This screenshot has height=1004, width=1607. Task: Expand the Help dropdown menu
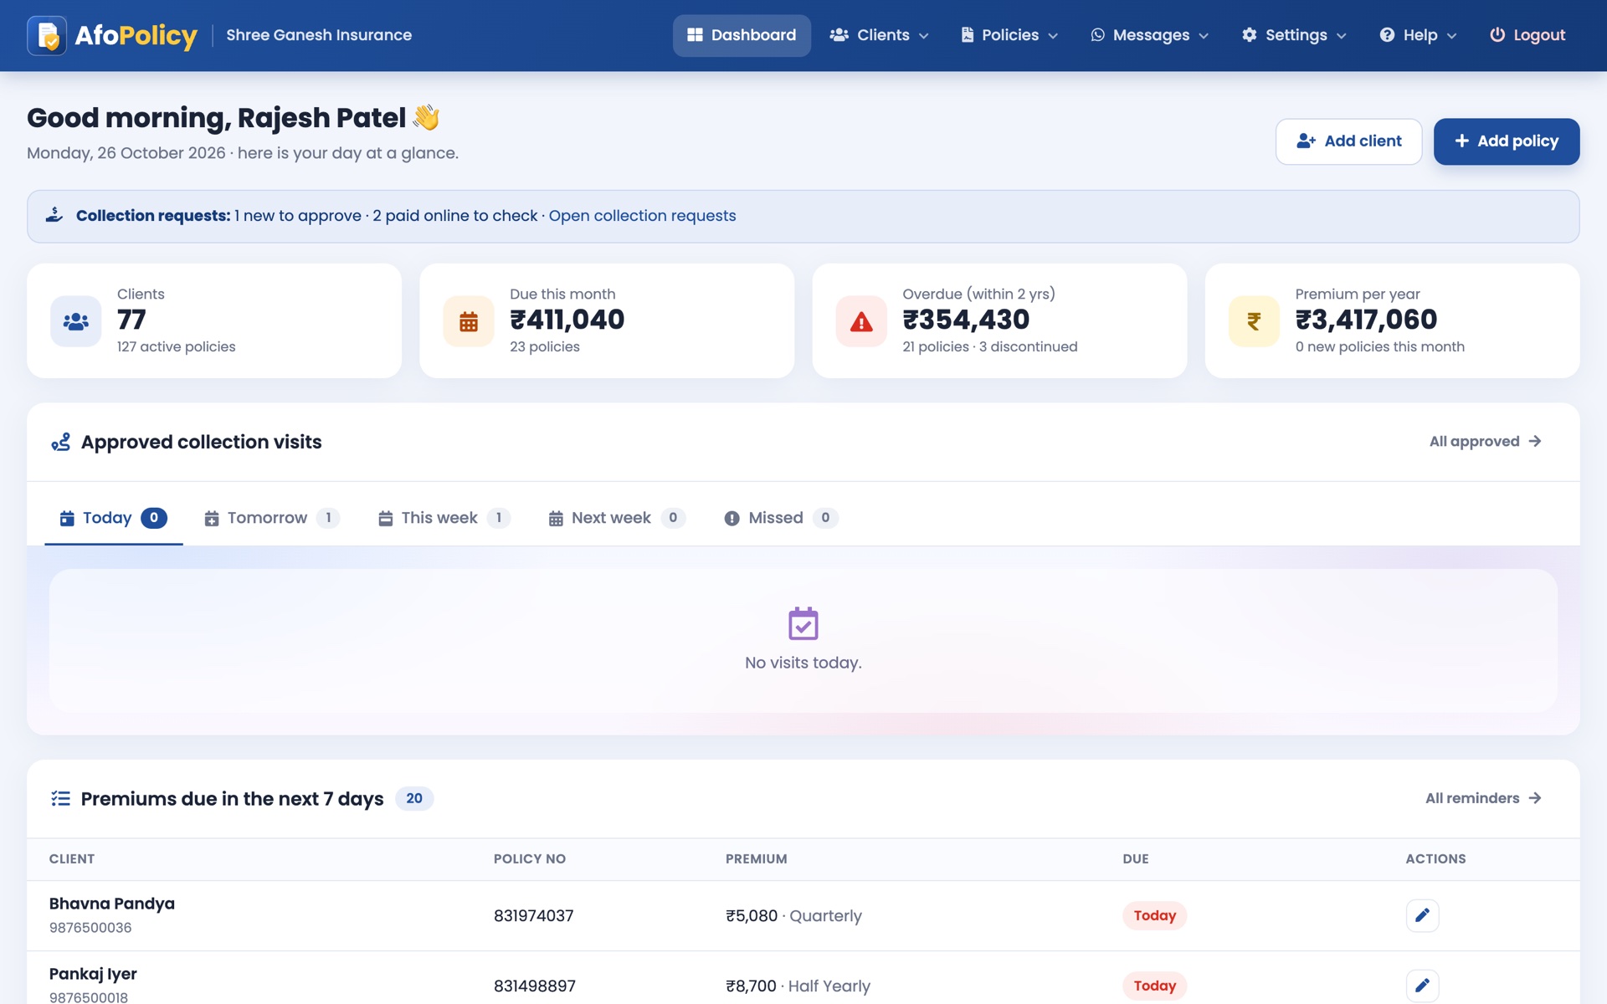point(1418,35)
